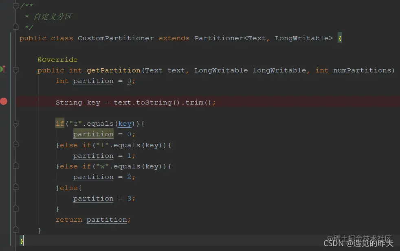Image resolution: width=400 pixels, height=251 pixels.
Task: Click the partition = 1; assignment
Action: point(104,156)
